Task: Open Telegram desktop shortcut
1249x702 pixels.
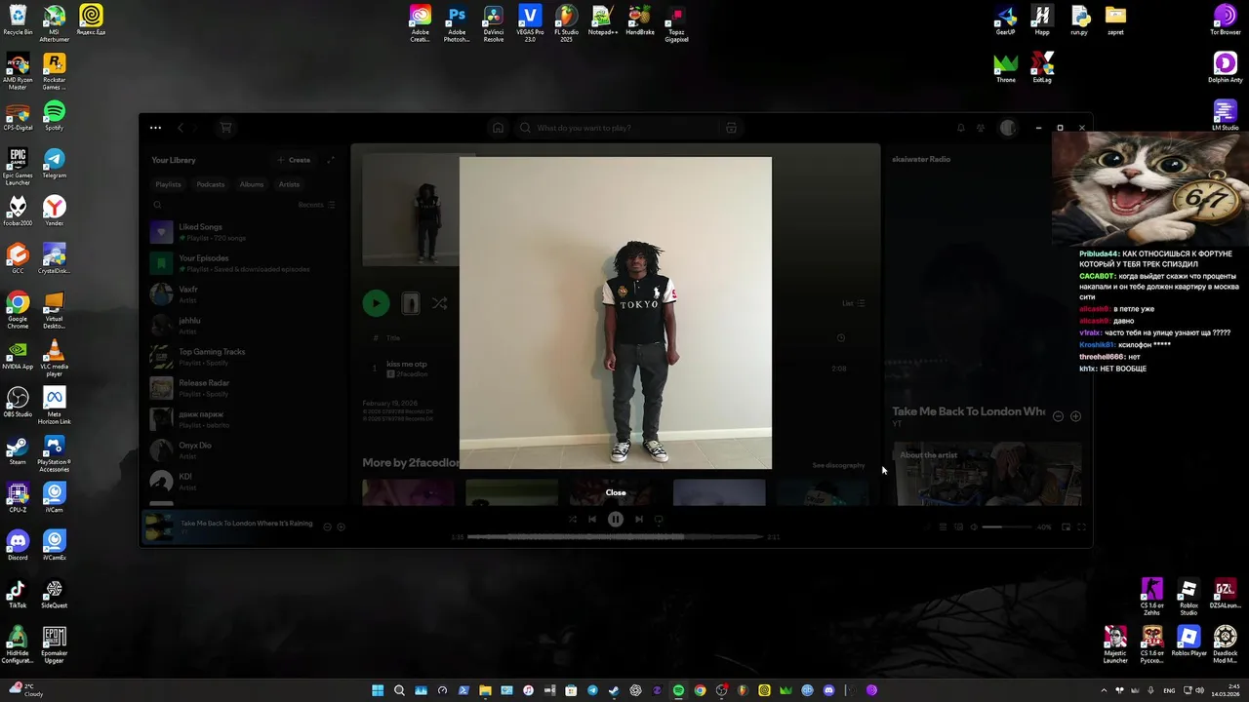Action: pyautogui.click(x=54, y=163)
